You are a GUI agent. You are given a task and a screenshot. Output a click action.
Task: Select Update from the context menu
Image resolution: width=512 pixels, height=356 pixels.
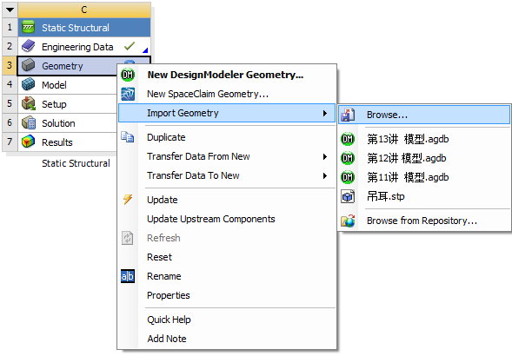click(x=227, y=200)
